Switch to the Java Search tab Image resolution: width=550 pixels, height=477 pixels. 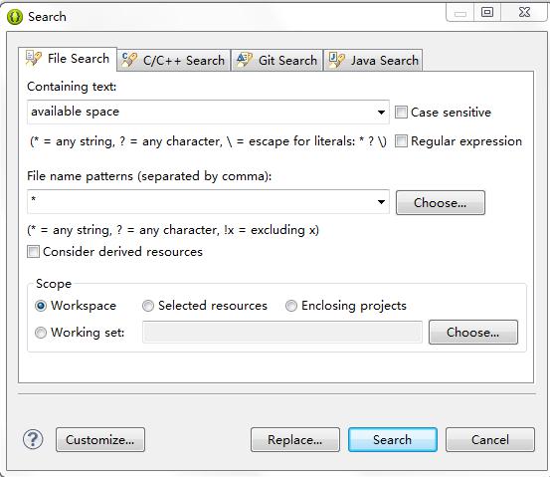[x=373, y=61]
